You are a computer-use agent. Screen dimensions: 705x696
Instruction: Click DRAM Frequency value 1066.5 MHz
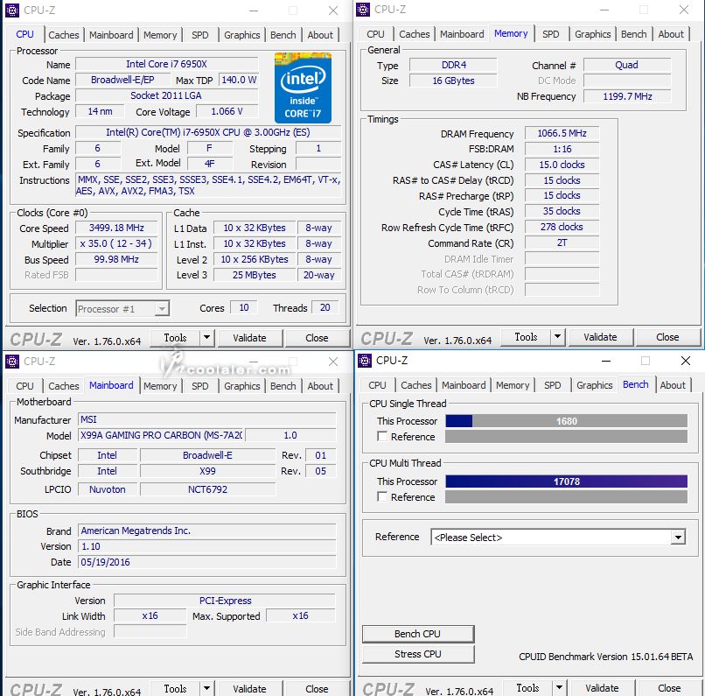(x=562, y=133)
